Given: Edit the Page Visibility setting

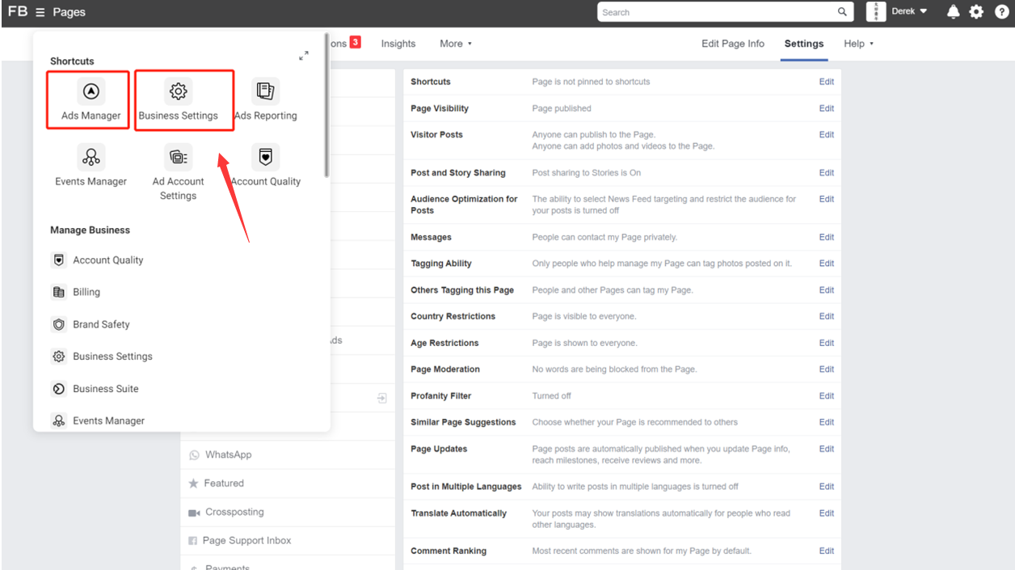Looking at the screenshot, I should pyautogui.click(x=827, y=108).
